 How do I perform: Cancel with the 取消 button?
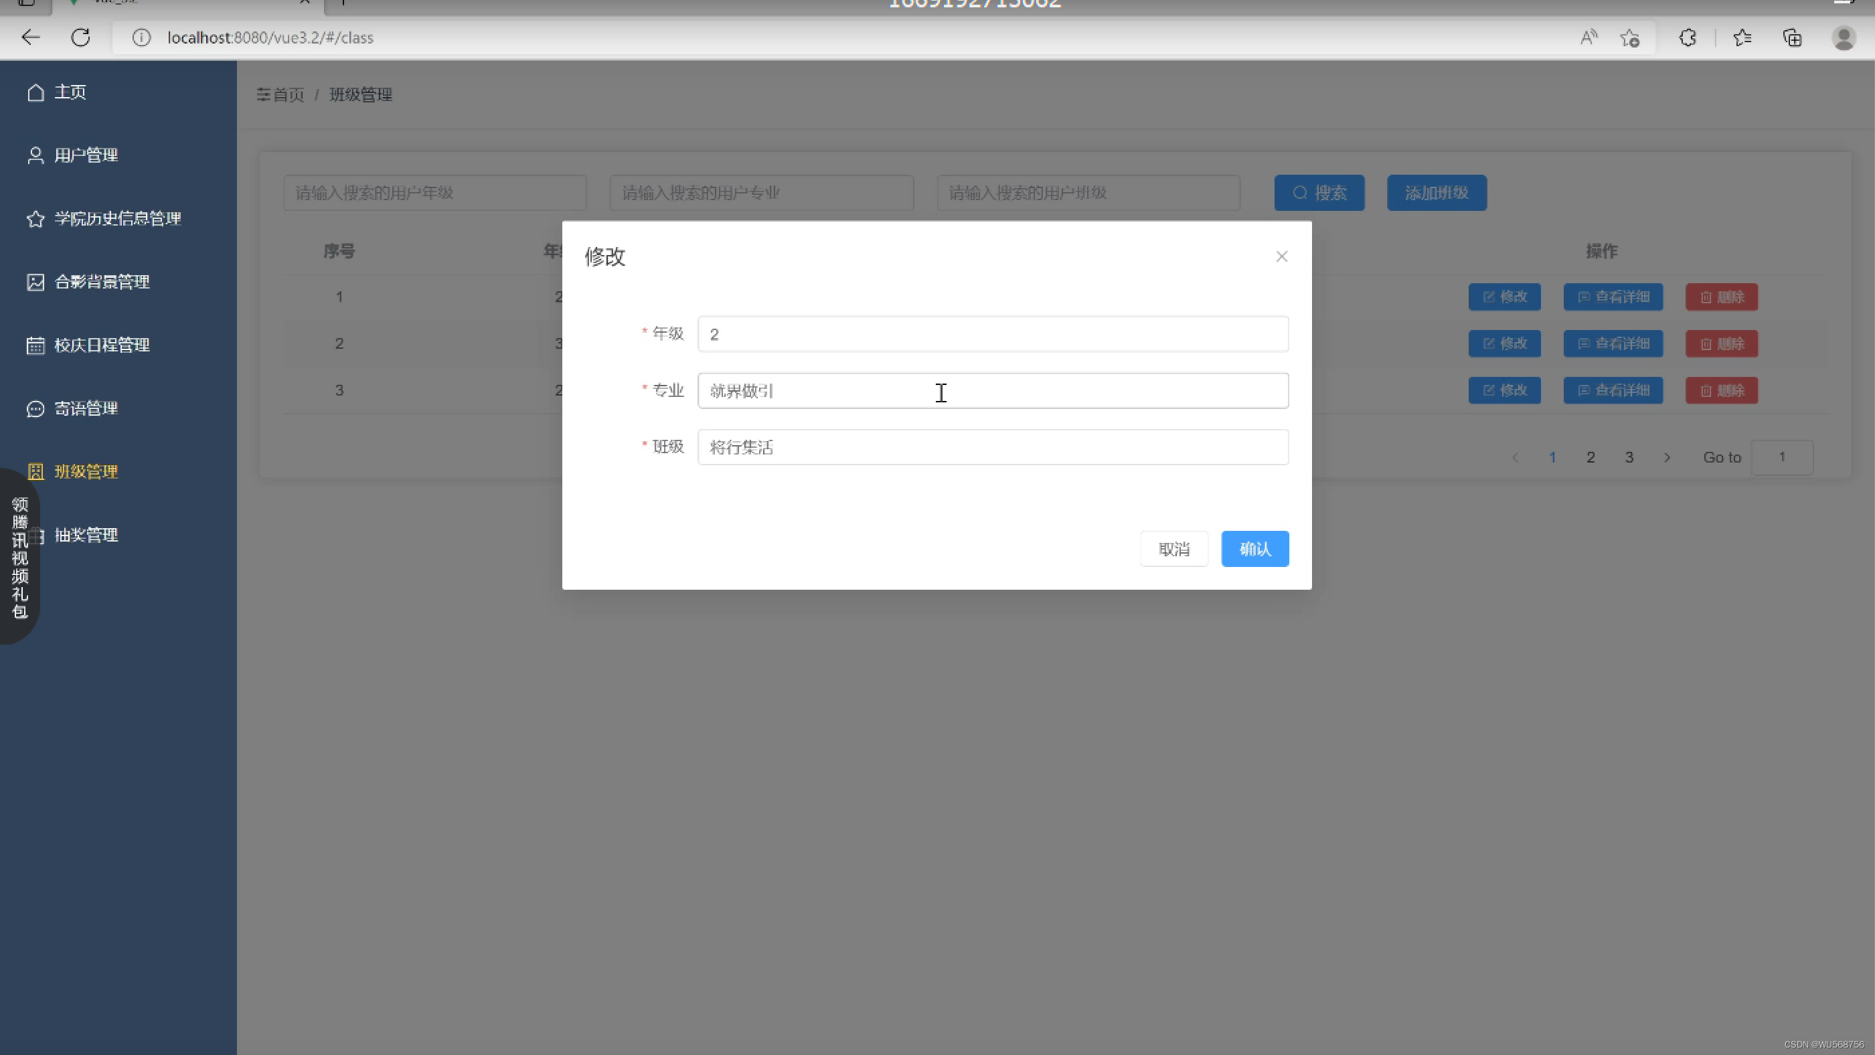[x=1174, y=549]
